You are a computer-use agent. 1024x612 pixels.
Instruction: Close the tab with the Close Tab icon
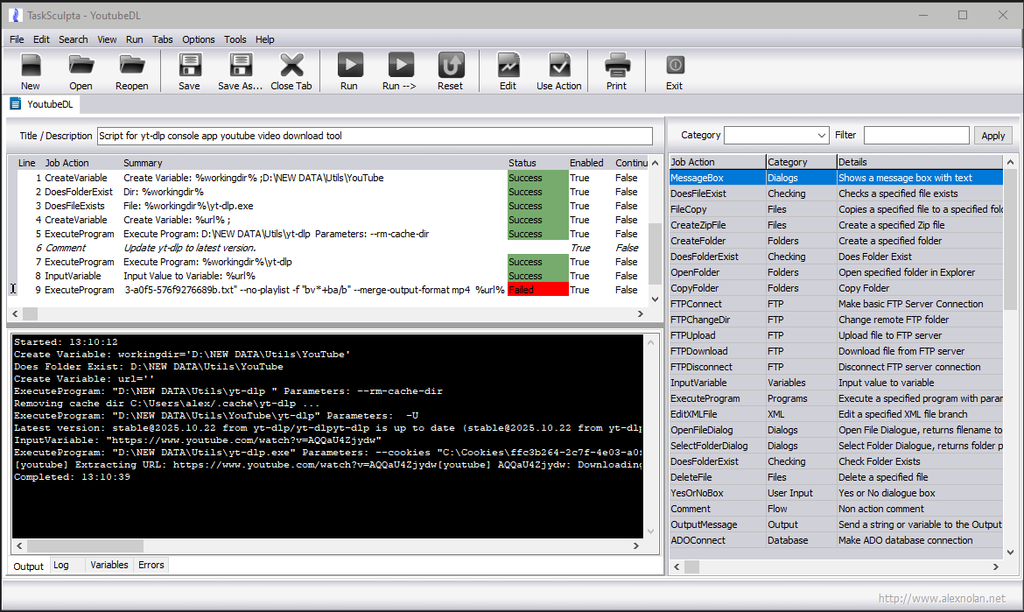click(291, 66)
